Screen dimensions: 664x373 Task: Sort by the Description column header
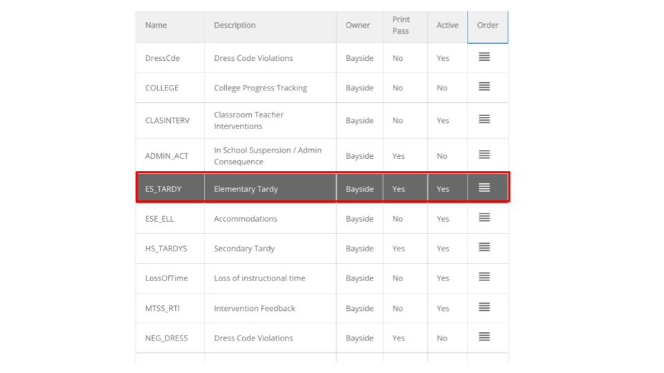pos(234,26)
